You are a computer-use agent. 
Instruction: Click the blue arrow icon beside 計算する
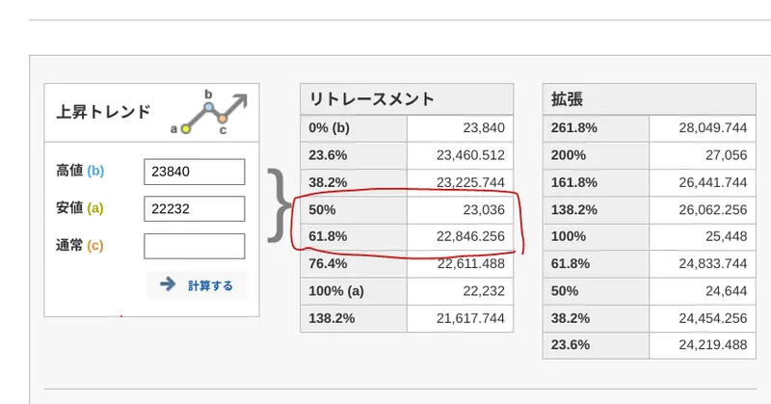click(168, 284)
